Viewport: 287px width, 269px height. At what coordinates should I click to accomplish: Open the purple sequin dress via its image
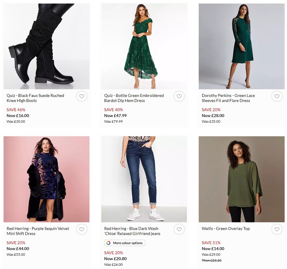click(x=46, y=179)
